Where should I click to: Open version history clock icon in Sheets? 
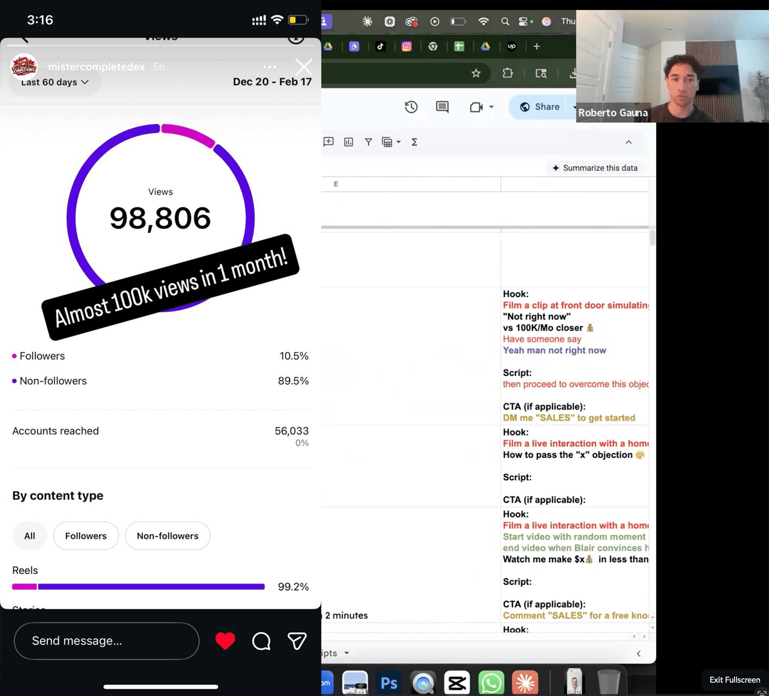[411, 107]
